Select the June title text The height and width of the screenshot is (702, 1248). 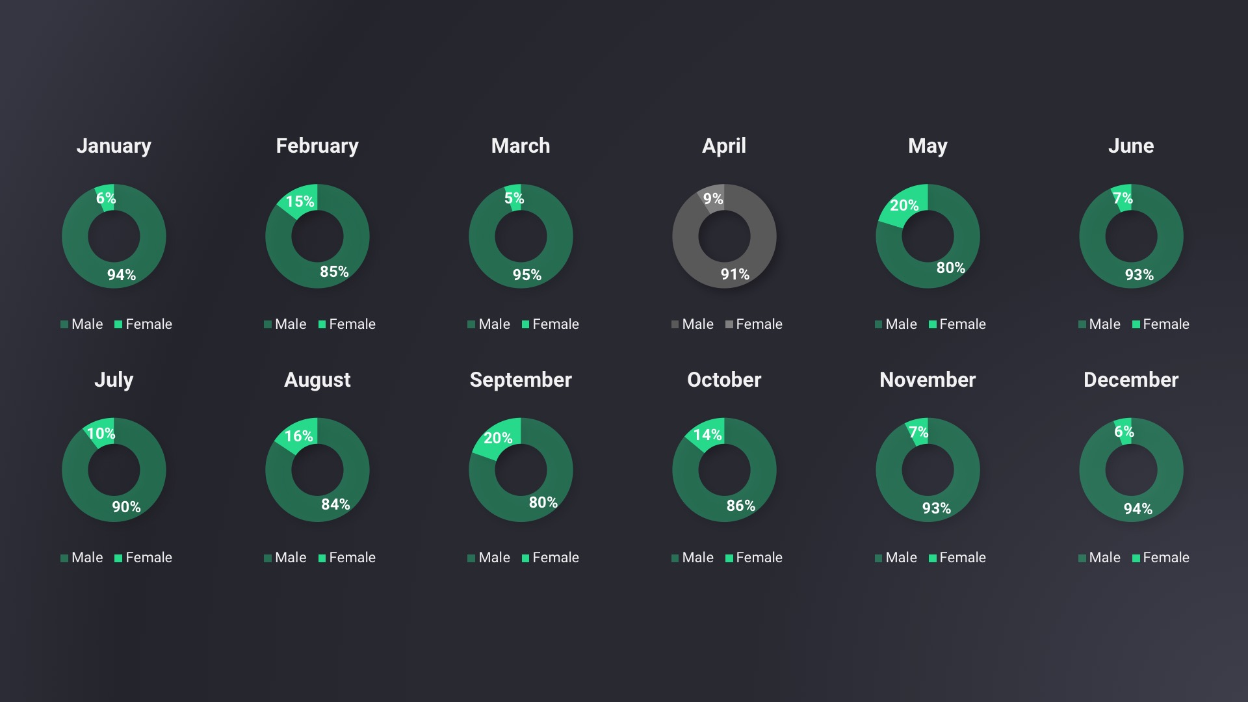click(1131, 146)
